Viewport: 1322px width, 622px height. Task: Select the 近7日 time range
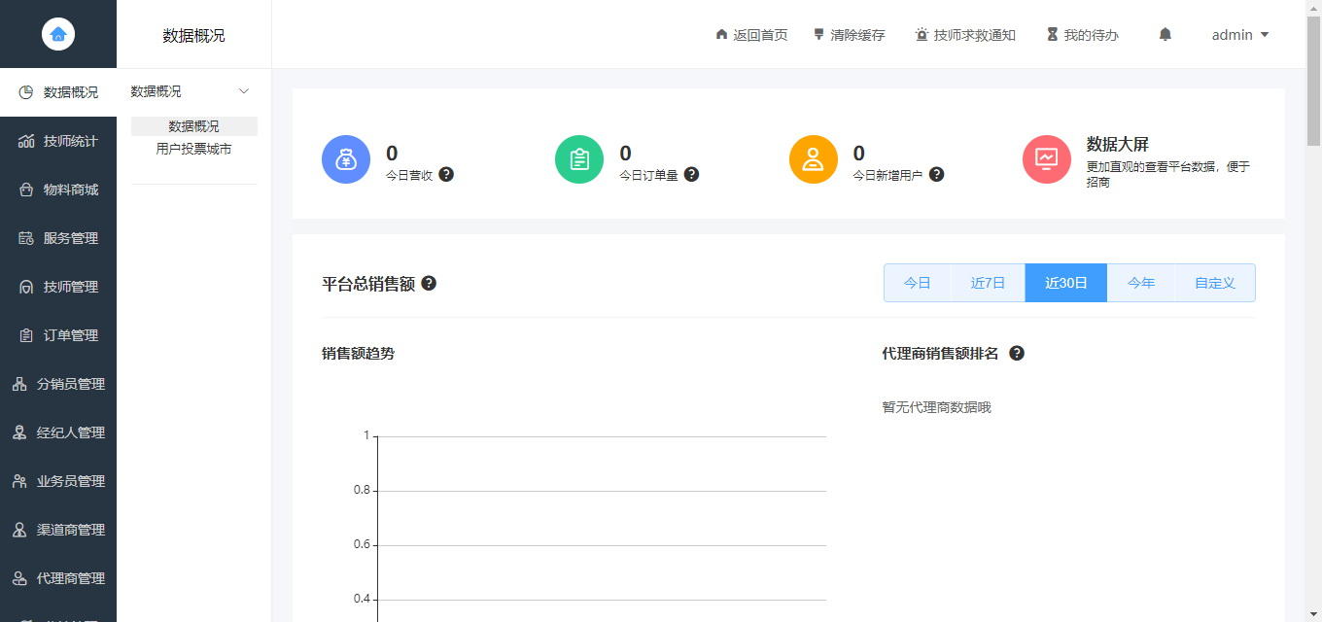(988, 283)
